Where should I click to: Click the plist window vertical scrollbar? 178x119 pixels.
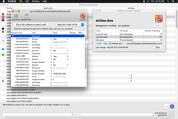[85, 52]
